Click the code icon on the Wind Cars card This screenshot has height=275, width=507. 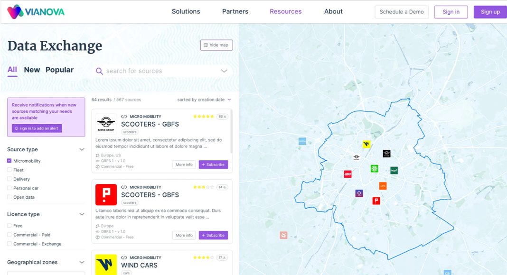point(124,257)
